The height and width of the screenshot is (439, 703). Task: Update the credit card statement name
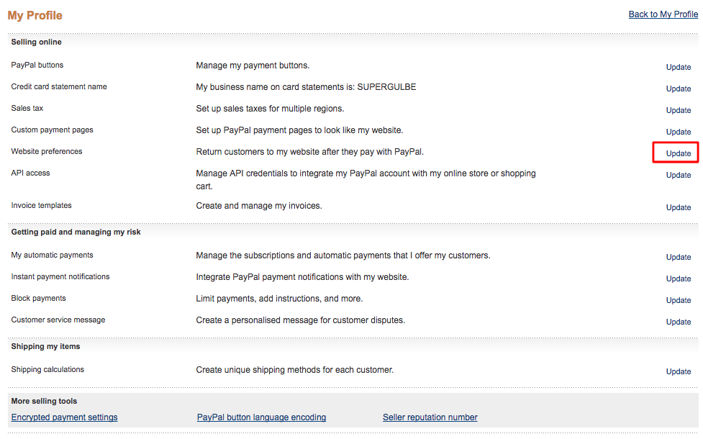[679, 89]
